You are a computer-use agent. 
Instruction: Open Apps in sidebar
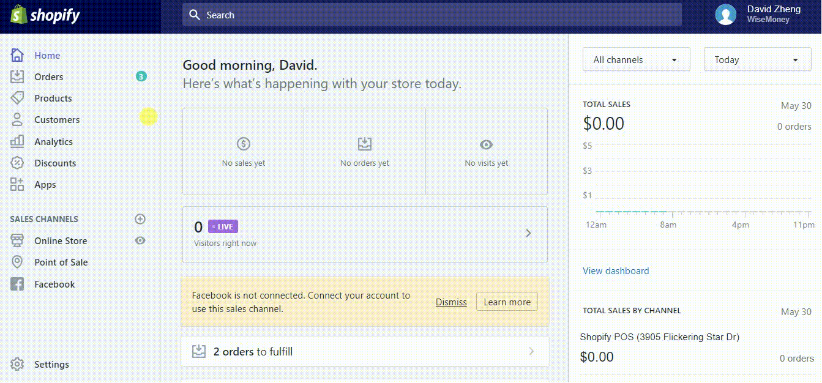(45, 184)
